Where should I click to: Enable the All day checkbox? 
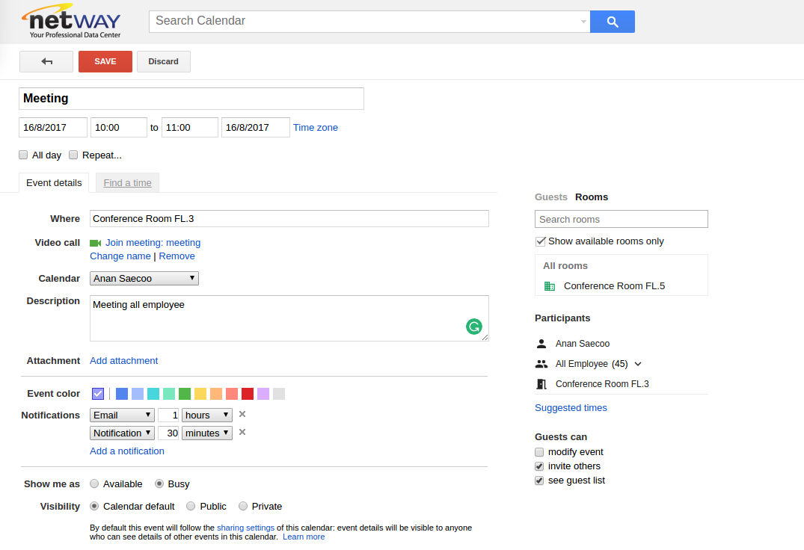[x=24, y=155]
